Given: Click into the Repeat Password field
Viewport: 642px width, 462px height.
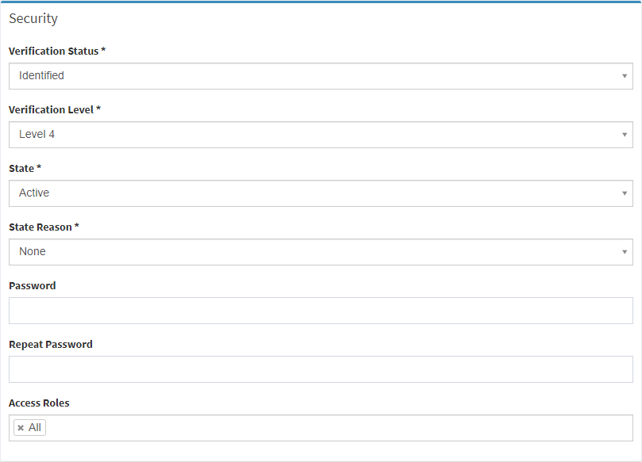Looking at the screenshot, I should [321, 369].
